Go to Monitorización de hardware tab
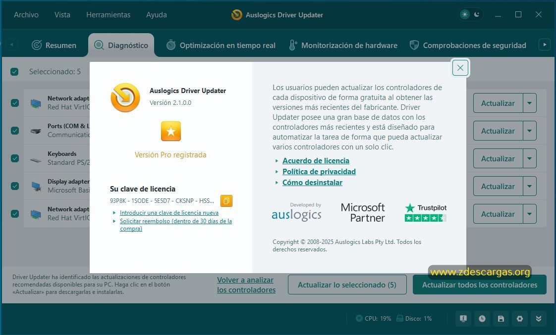Image resolution: width=556 pixels, height=335 pixels. pos(343,46)
